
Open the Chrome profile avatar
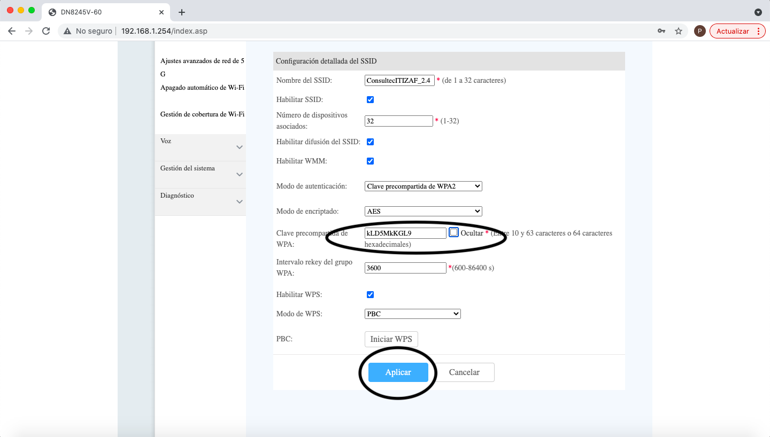click(x=699, y=31)
